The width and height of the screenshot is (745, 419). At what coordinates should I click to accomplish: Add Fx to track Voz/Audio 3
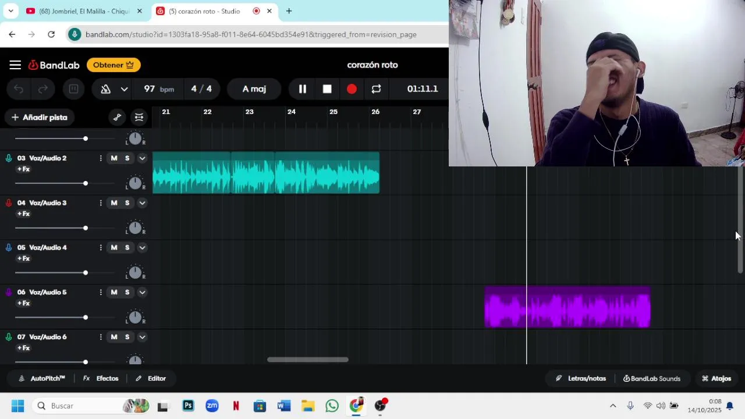coord(23,214)
